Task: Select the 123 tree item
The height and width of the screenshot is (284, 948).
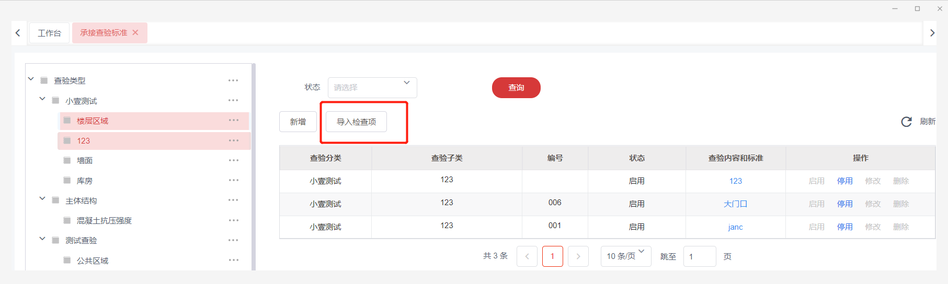Action: coord(84,141)
